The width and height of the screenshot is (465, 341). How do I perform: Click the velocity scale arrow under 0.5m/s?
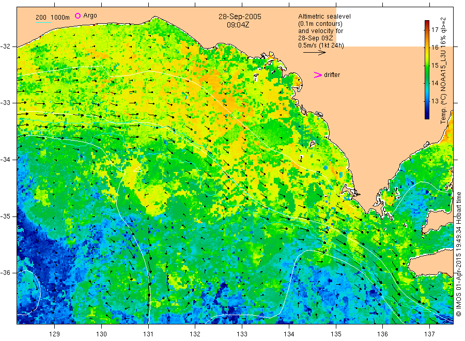tap(314, 53)
